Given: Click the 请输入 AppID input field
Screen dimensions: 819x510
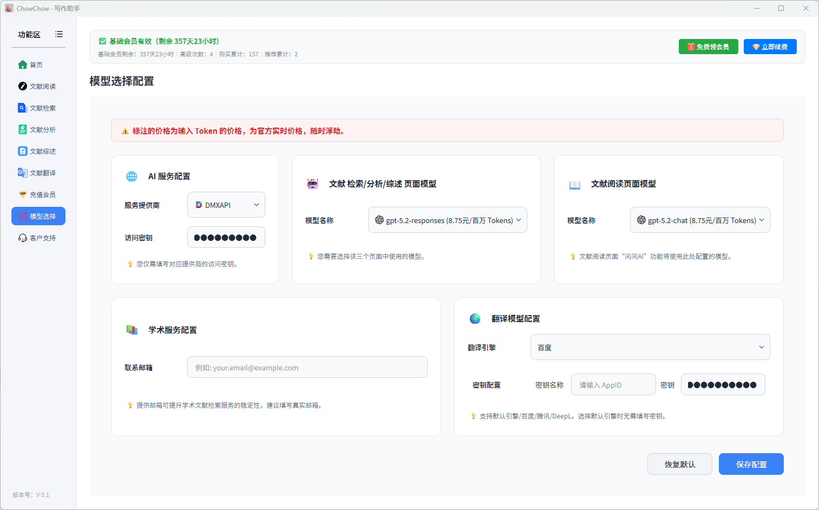Looking at the screenshot, I should tap(613, 385).
